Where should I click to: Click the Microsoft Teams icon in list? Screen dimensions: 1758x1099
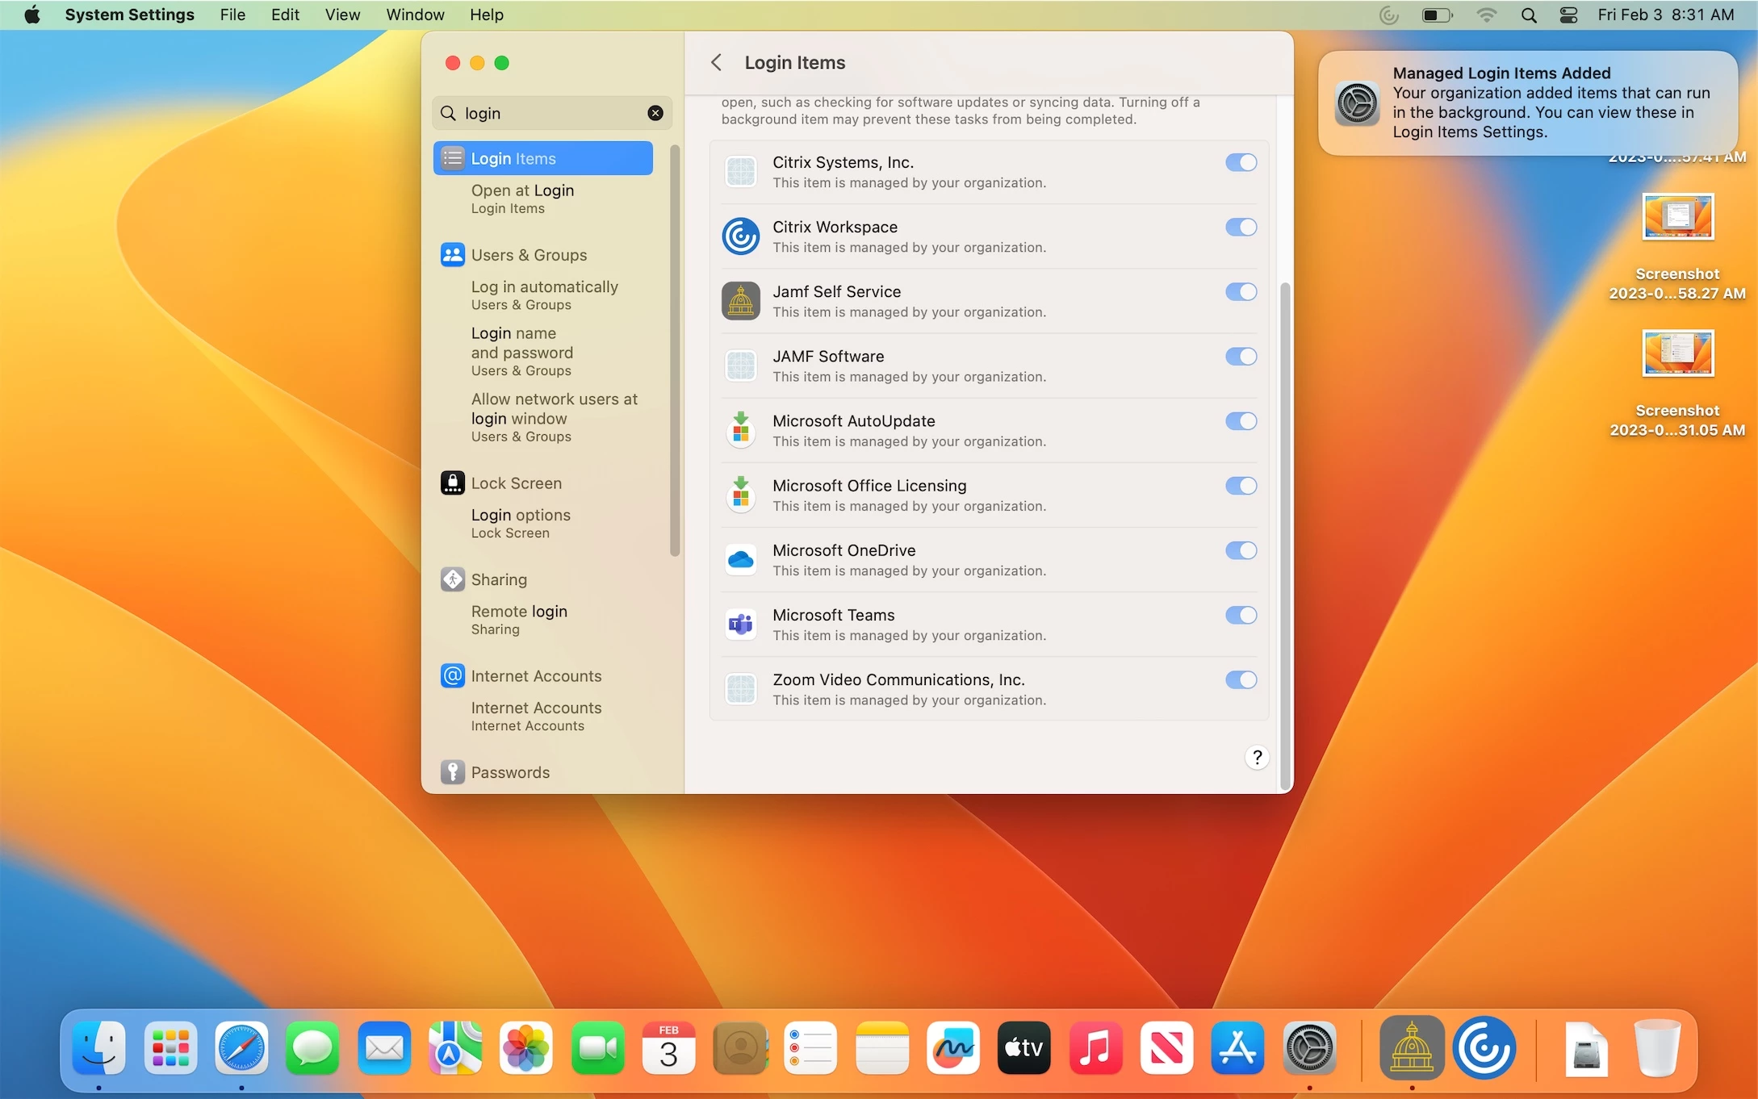coord(740,624)
